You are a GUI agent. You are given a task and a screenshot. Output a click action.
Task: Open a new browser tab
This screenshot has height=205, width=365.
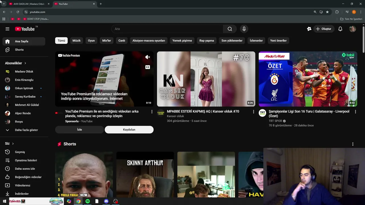tap(101, 4)
